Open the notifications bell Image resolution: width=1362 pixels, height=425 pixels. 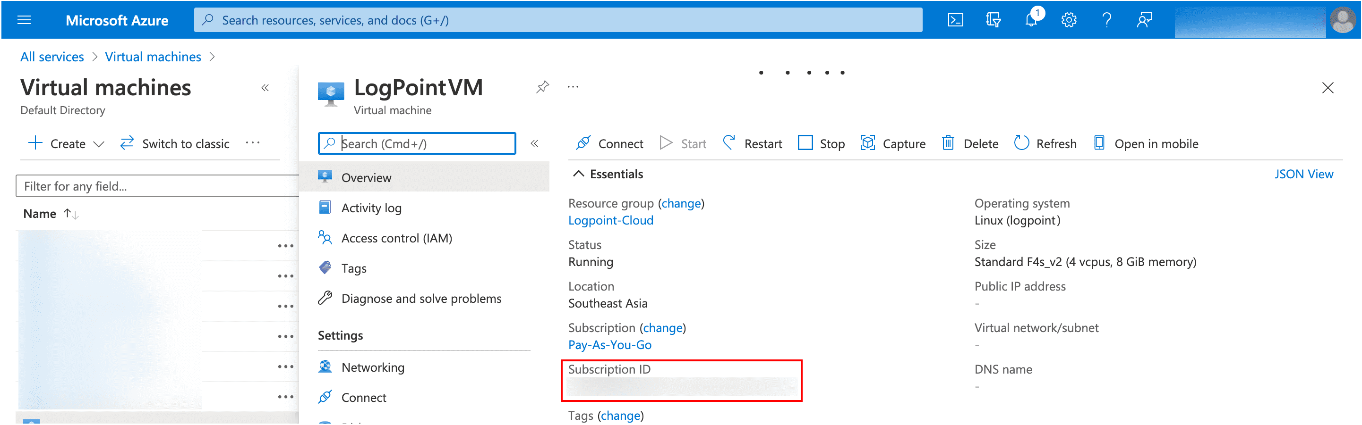click(1031, 19)
